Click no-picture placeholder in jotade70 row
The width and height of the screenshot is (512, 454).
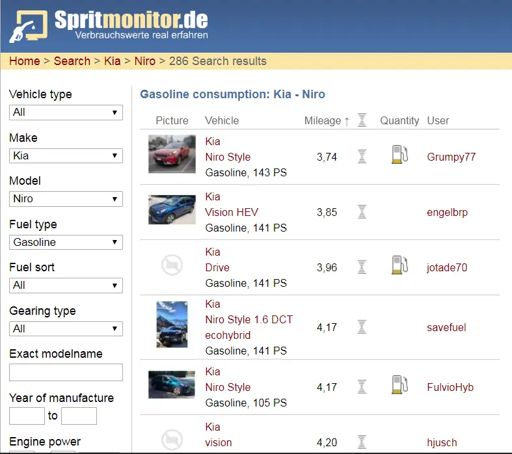172,265
